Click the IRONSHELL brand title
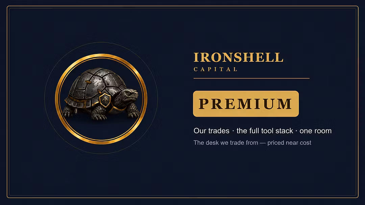Viewport: 365px width, 205px height. [x=238, y=57]
